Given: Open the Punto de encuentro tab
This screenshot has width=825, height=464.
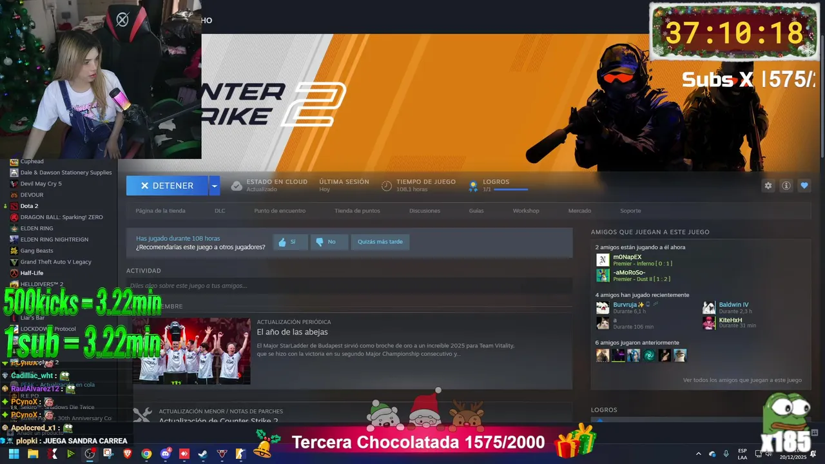Looking at the screenshot, I should pyautogui.click(x=280, y=211).
